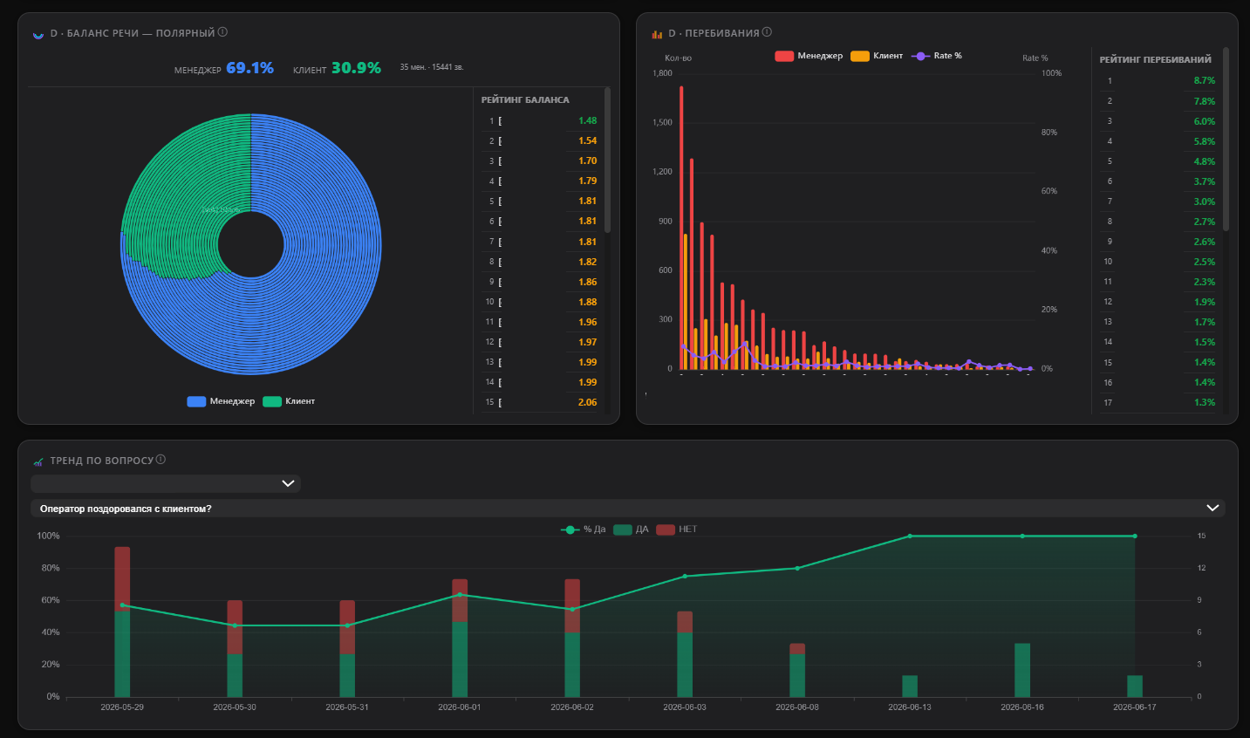Toggle the green Клиент legend in polar chart
This screenshot has height=738, width=1250.
pos(290,401)
